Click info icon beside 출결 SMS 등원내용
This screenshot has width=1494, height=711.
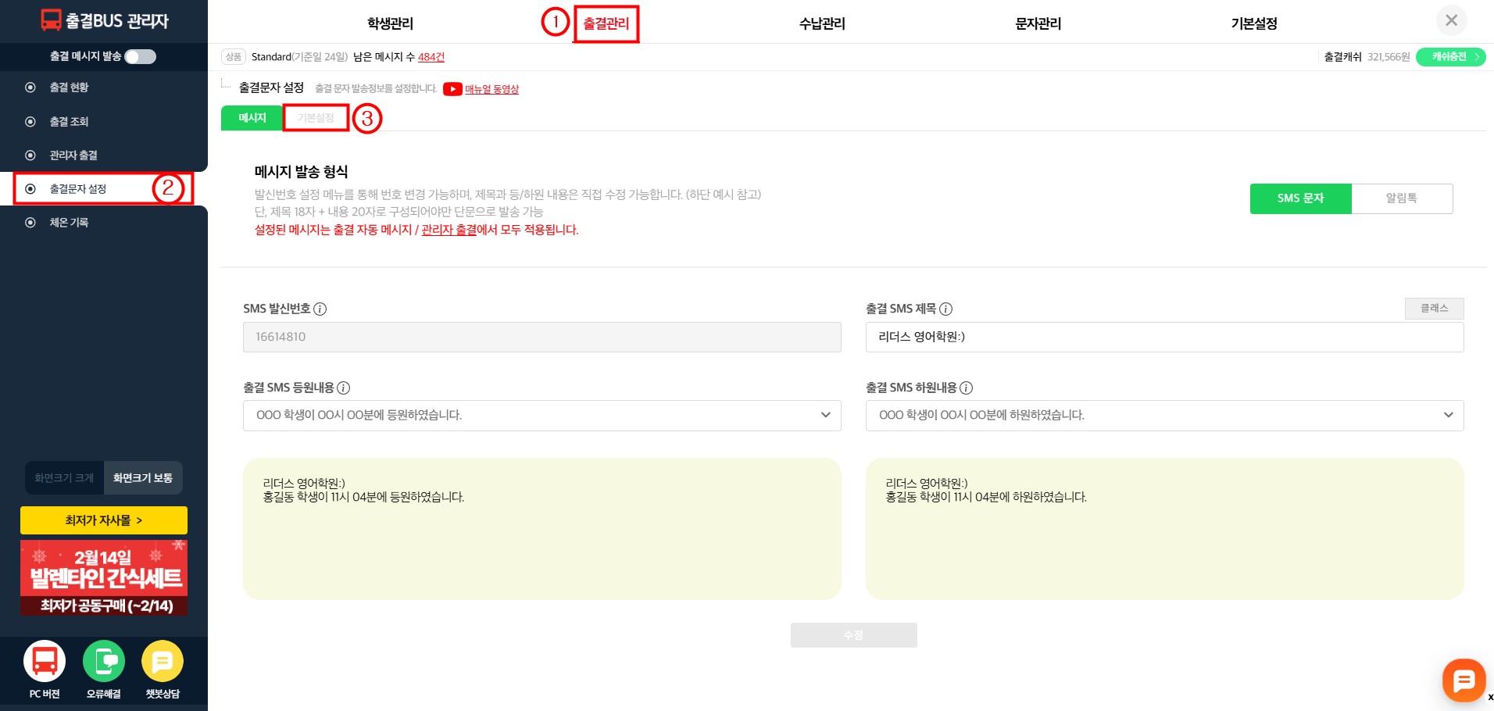coord(343,388)
